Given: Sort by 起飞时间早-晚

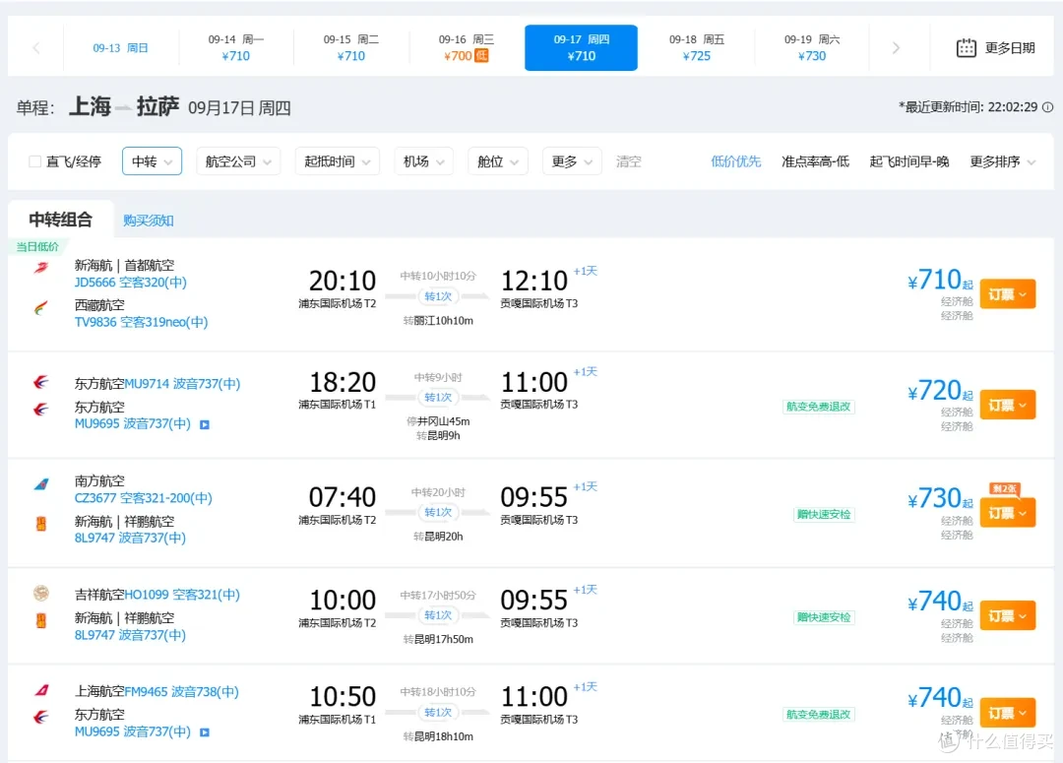Looking at the screenshot, I should pyautogui.click(x=909, y=161).
